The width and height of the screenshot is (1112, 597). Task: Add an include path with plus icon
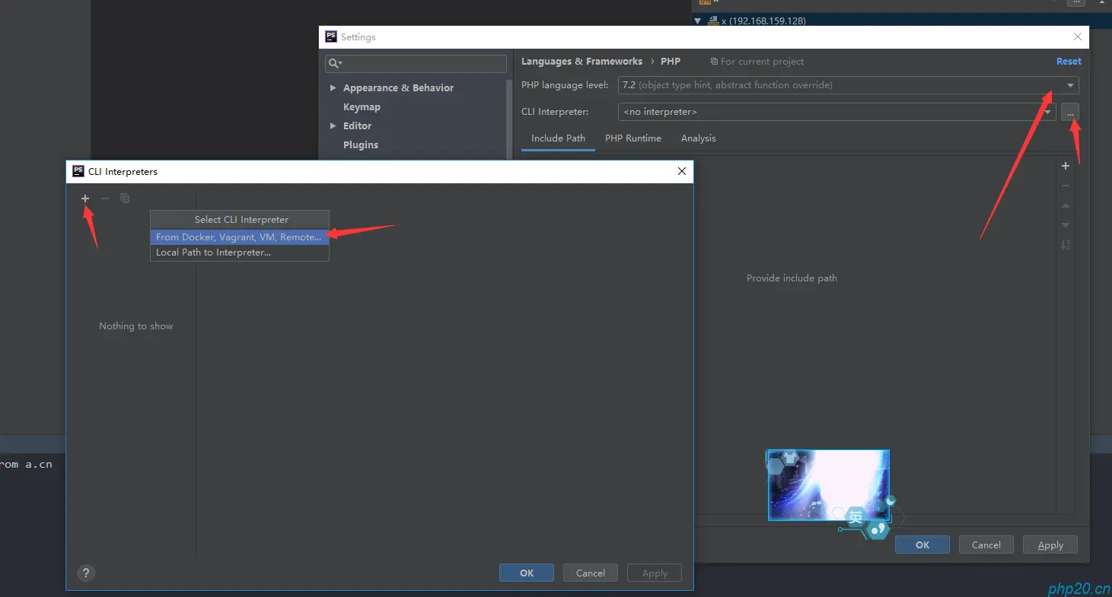[x=1066, y=166]
